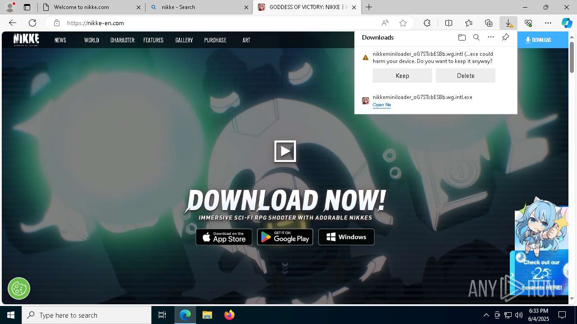
Task: Open the ART menu item
Action: [x=246, y=40]
